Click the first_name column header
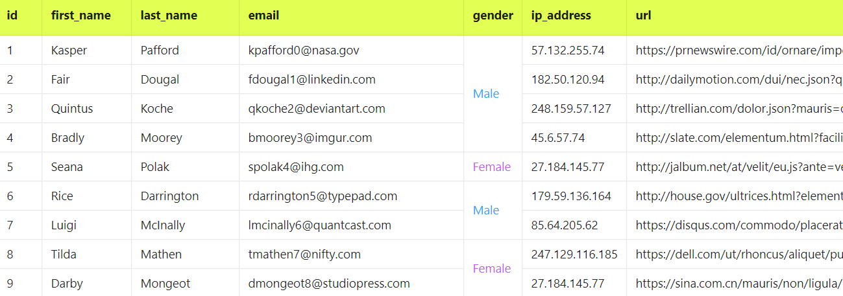This screenshot has width=843, height=296. pyautogui.click(x=87, y=17)
